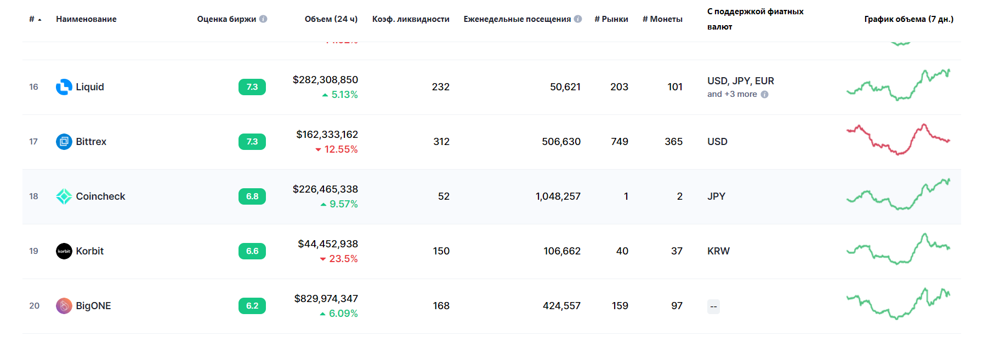Click the 'График объема (7 дн.)' header
Screen dimensions: 988x342
(x=909, y=19)
